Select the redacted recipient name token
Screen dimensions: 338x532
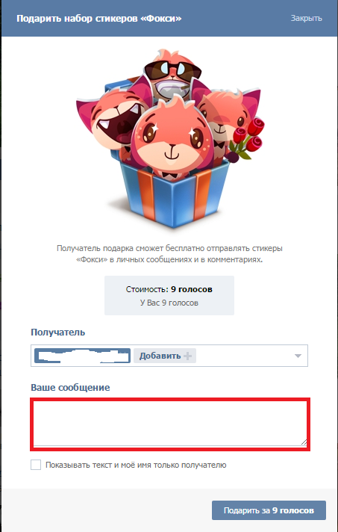[82, 356]
